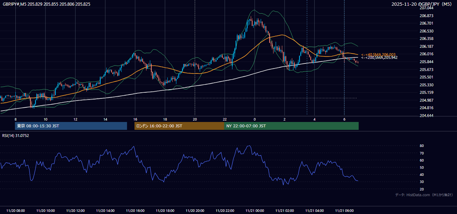Click RSI axis level 60
Image resolution: width=457 pixels, height=214 pixels.
422,160
